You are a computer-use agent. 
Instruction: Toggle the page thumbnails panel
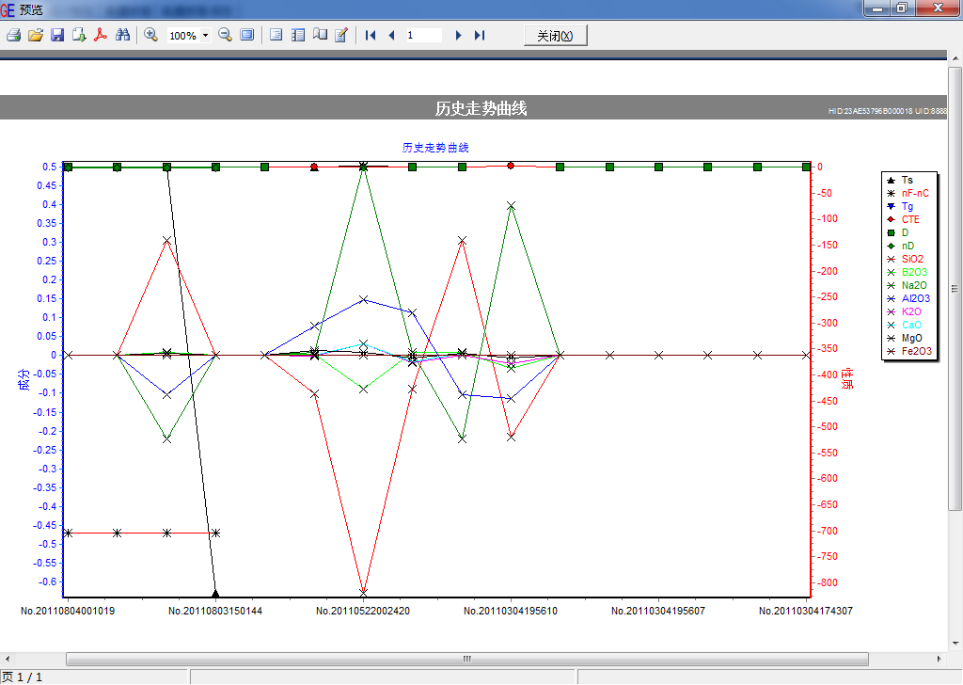[298, 35]
